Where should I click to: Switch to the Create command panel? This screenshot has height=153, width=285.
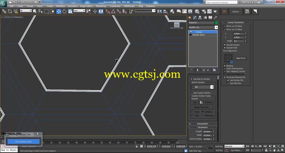tap(190, 17)
